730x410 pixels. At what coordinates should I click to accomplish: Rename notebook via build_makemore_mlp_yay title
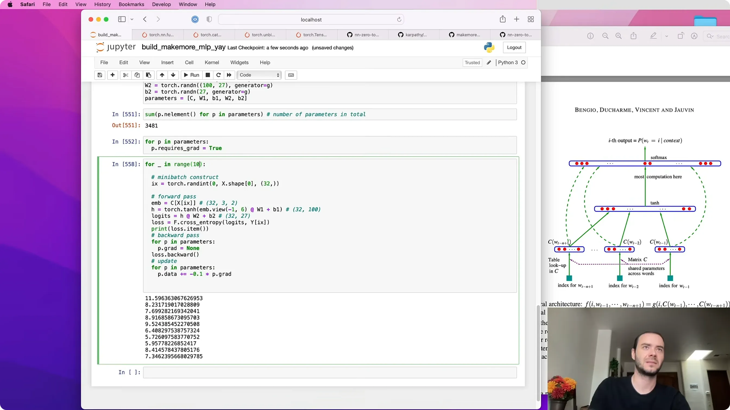click(184, 47)
